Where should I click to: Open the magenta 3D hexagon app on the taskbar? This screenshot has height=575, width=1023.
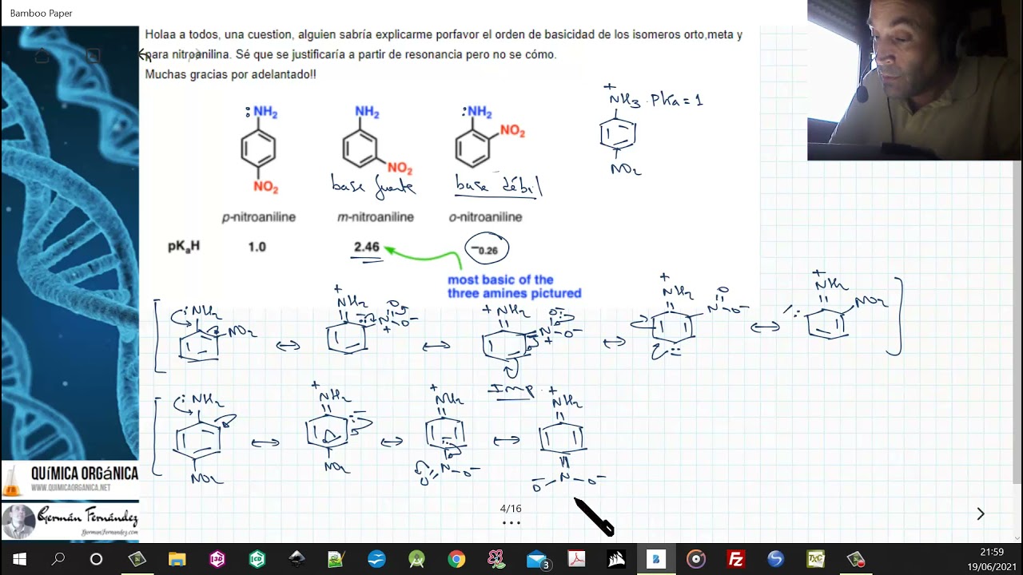[217, 559]
